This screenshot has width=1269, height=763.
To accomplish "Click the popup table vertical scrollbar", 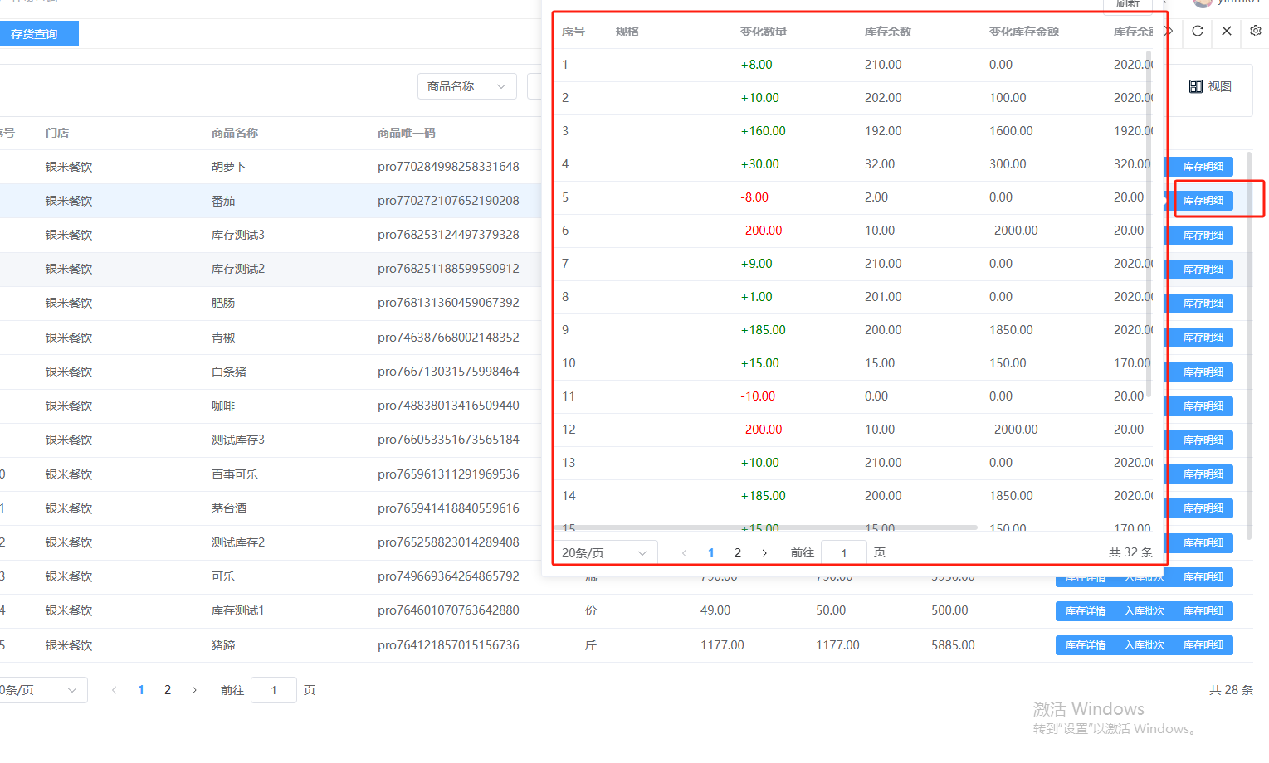I will tap(1149, 224).
